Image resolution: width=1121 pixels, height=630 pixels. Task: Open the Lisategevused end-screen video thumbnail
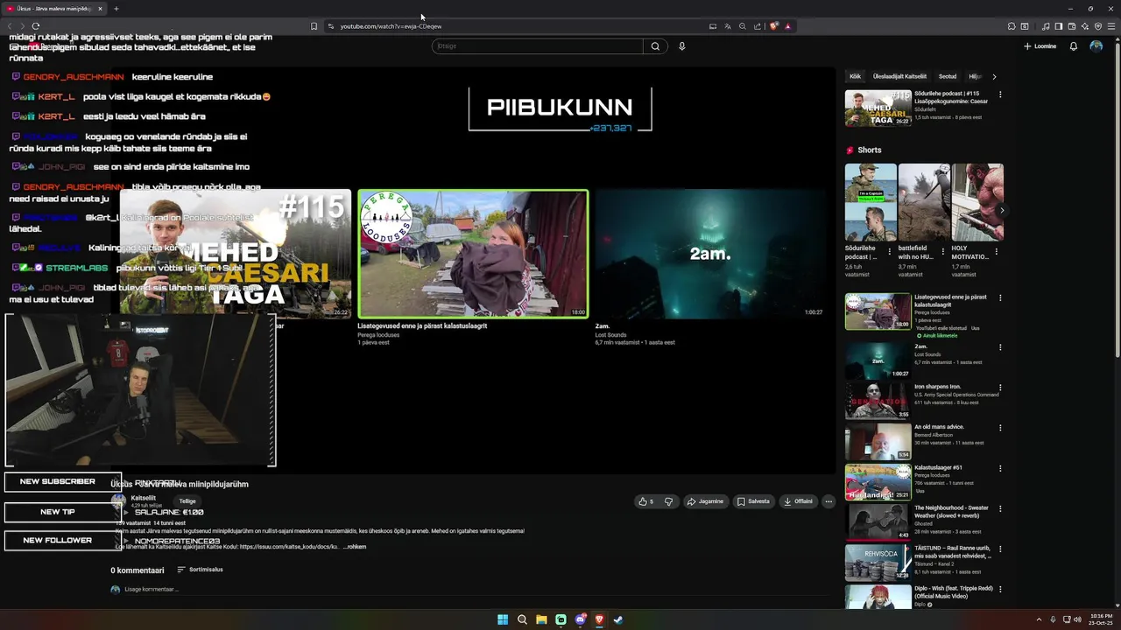473,254
